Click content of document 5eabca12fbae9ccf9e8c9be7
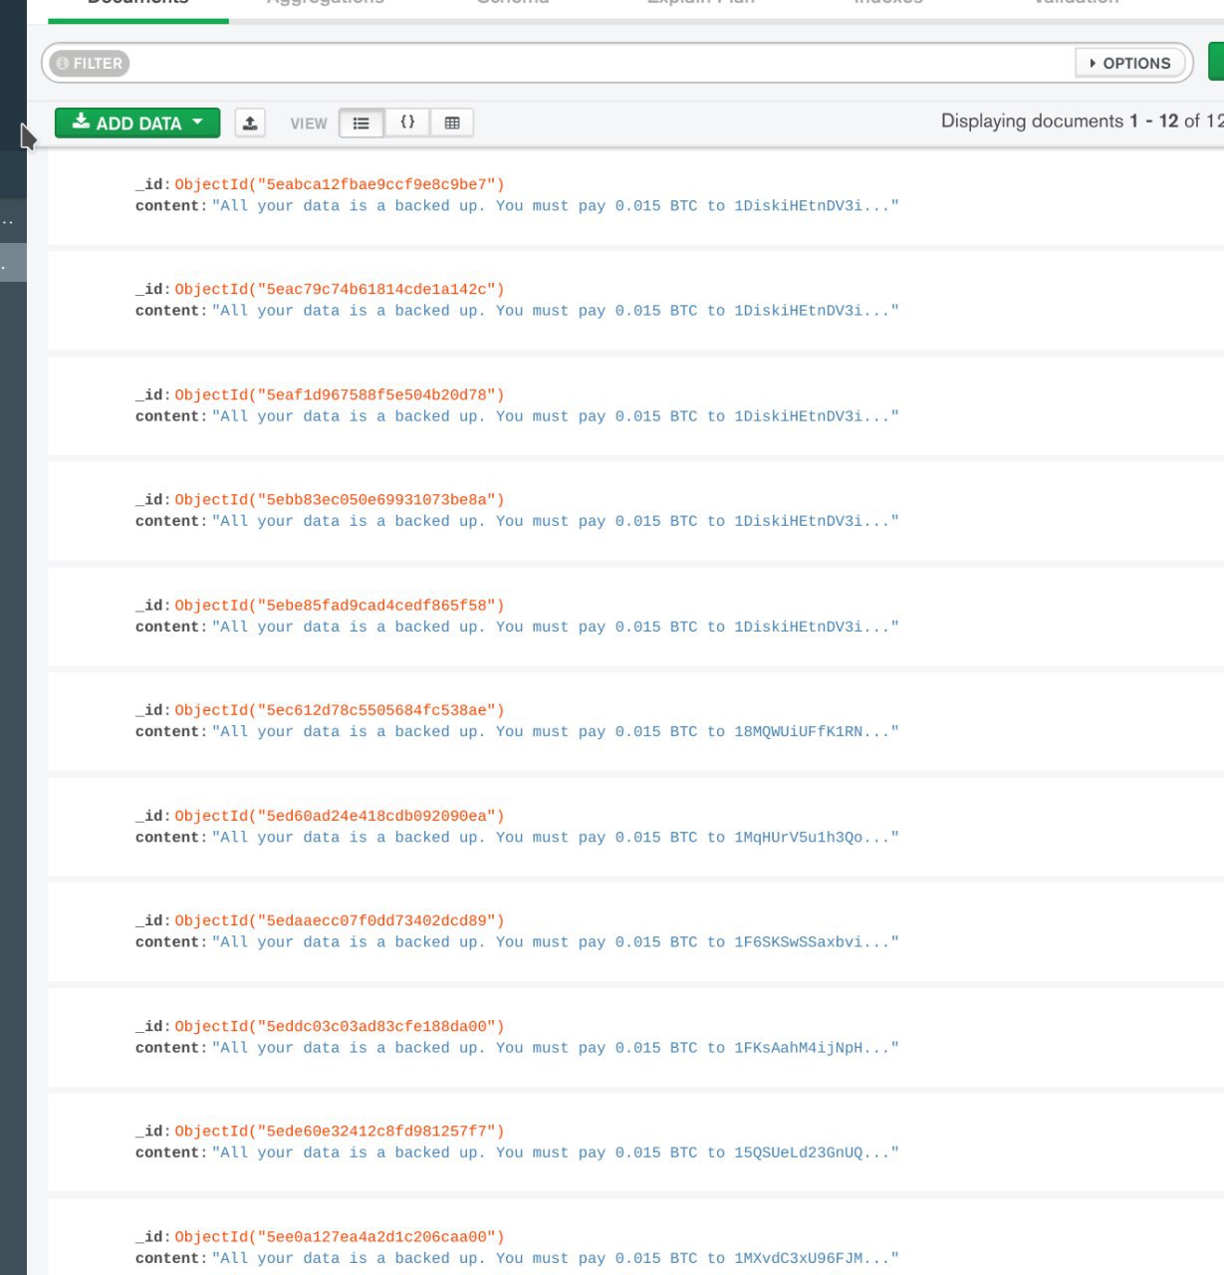 click(x=556, y=205)
